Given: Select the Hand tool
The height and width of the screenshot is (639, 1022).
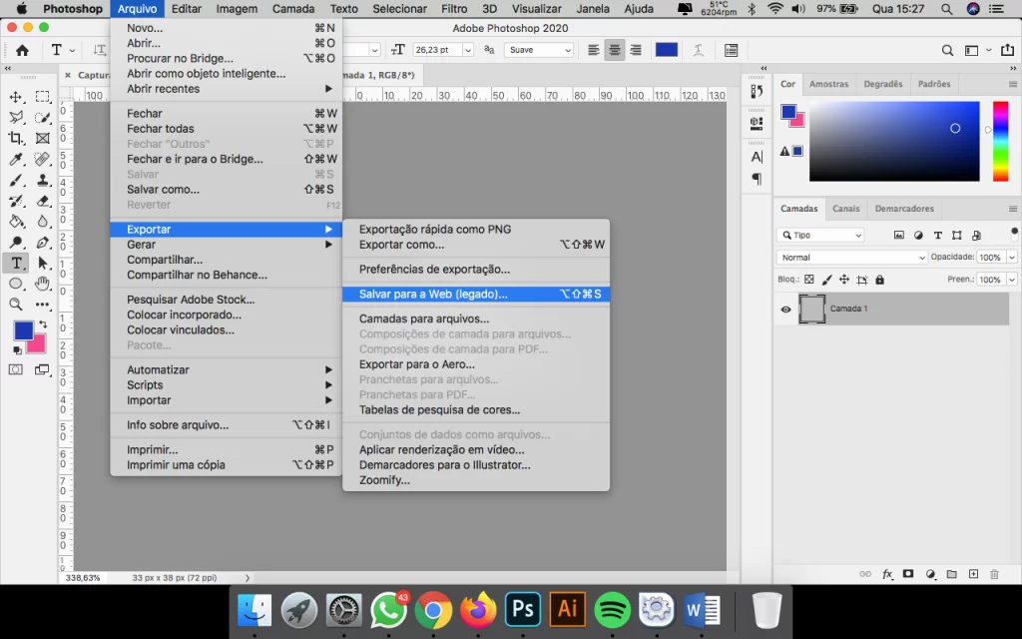Looking at the screenshot, I should click(42, 284).
